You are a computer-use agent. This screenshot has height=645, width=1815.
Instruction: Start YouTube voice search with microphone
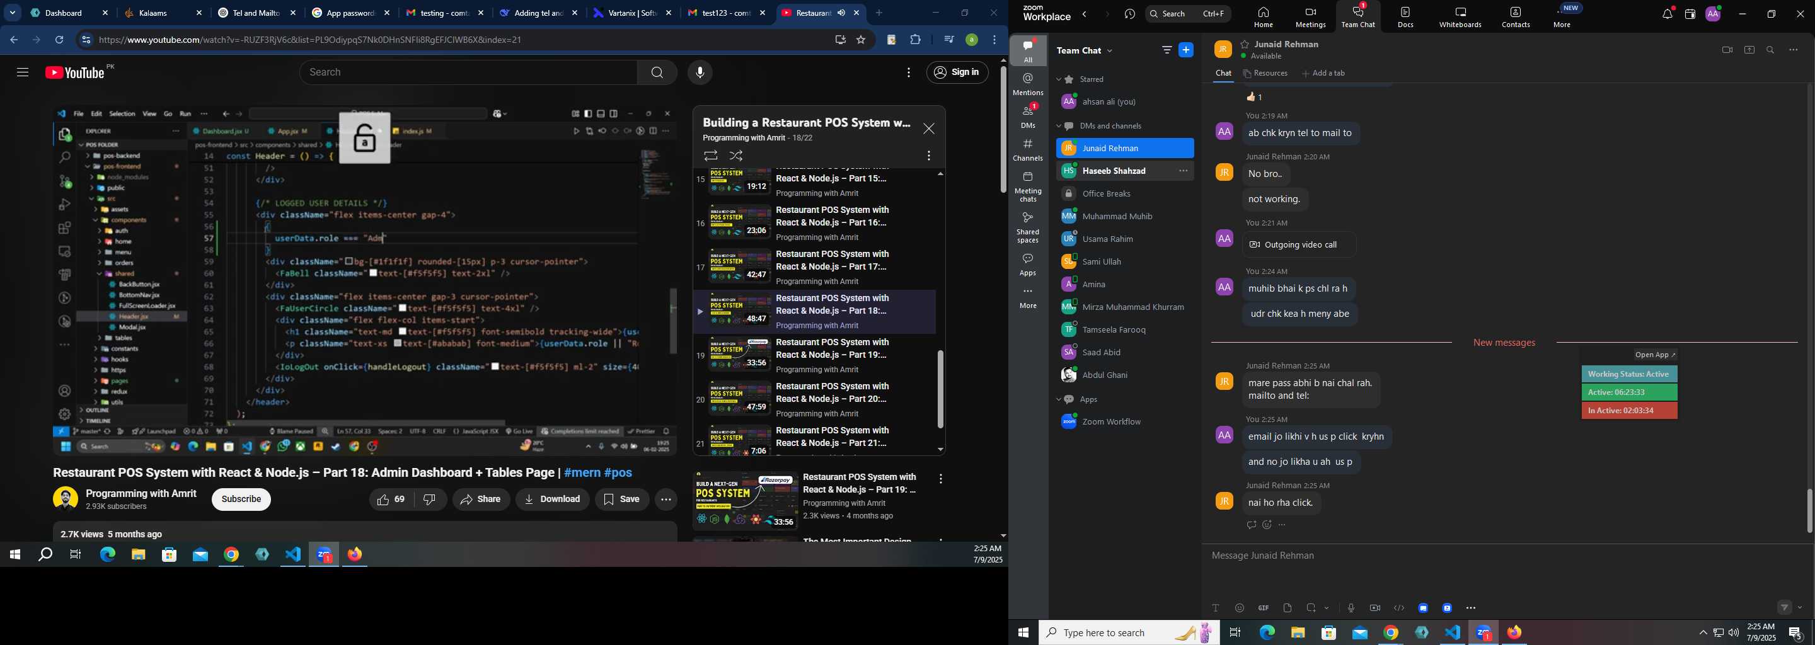click(x=700, y=72)
